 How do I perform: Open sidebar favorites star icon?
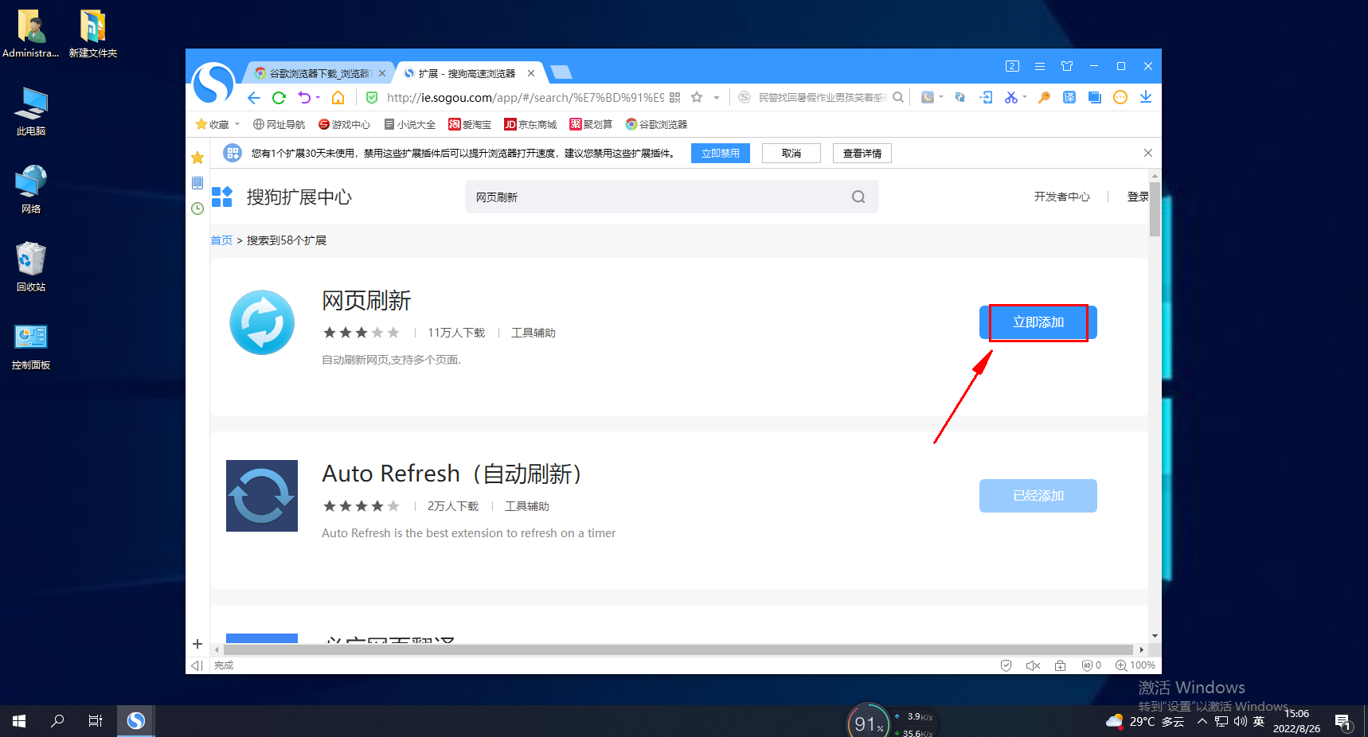point(197,158)
